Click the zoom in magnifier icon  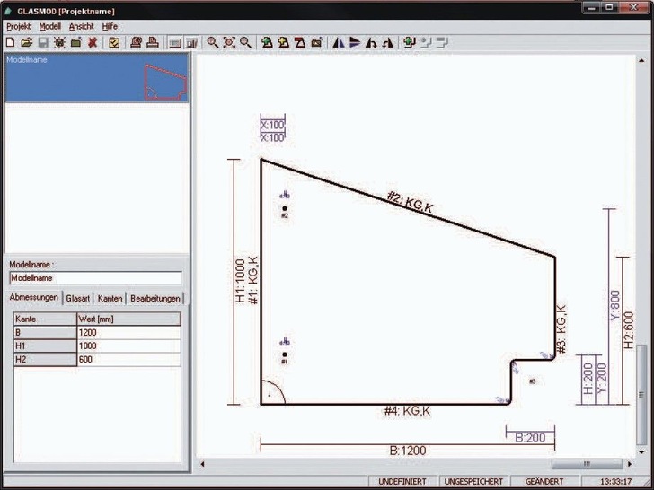pyautogui.click(x=213, y=42)
